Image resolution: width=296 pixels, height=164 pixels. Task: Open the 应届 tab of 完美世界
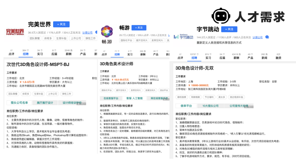click(54, 53)
